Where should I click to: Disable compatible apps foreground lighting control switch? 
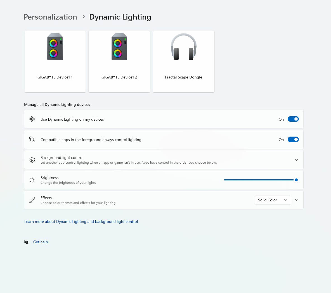pos(293,139)
